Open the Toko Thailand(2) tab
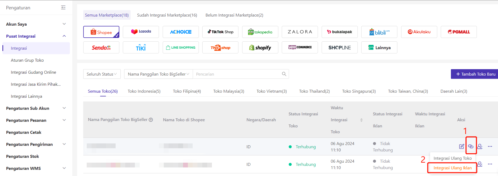498x176 pixels. [314, 91]
